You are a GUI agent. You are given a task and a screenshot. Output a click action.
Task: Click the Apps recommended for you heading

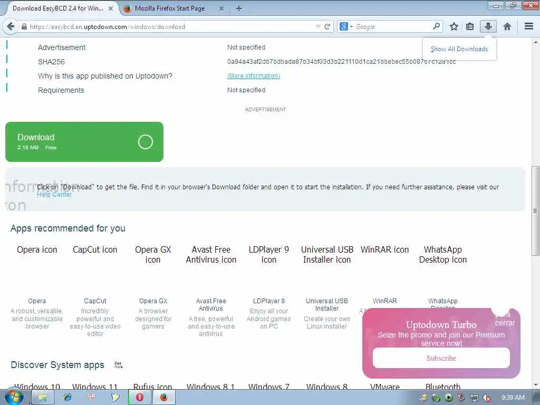[68, 228]
